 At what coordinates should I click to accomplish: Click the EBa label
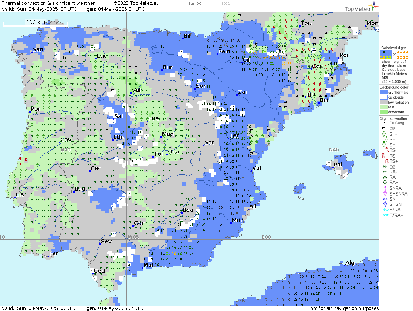point(119,137)
